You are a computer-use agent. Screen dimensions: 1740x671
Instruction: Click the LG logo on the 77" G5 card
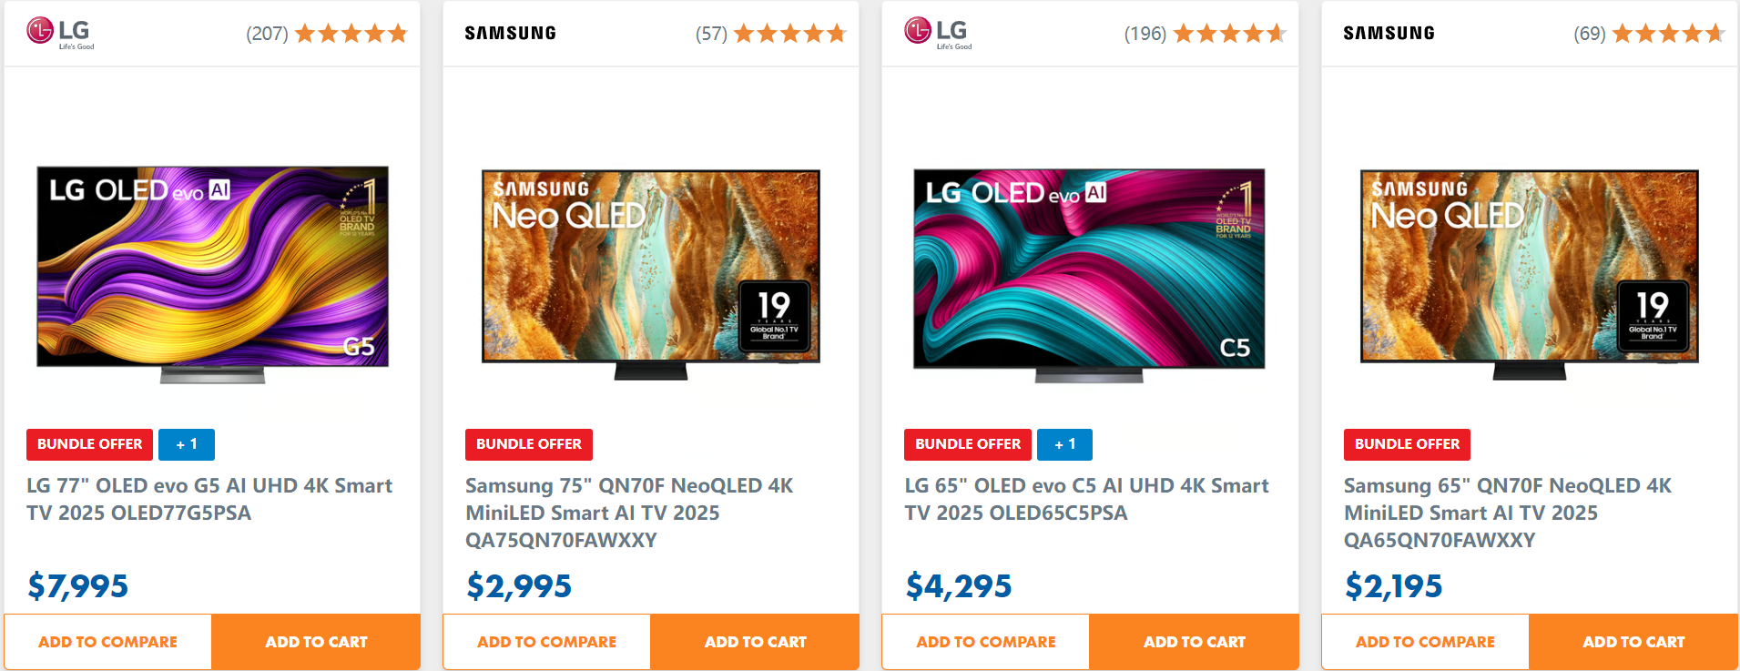[60, 33]
